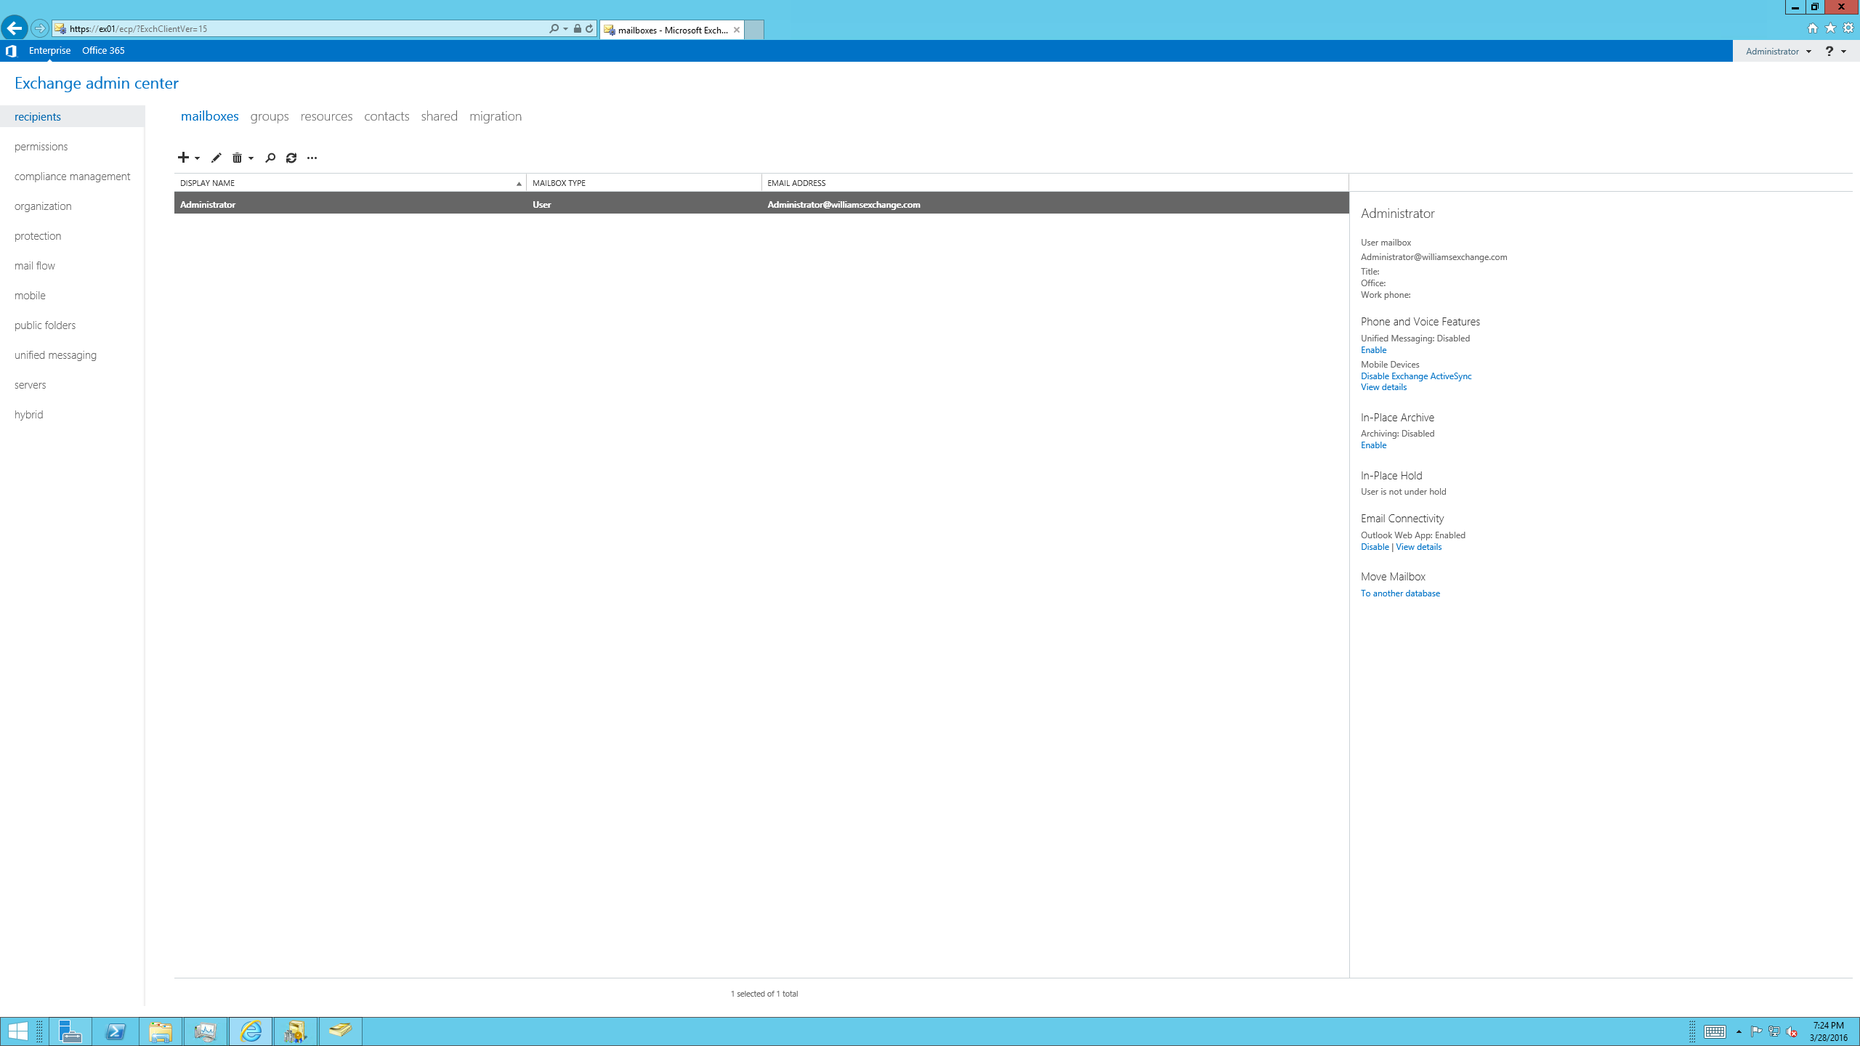The width and height of the screenshot is (1860, 1046).
Task: Select the mailboxes tab
Action: tap(209, 115)
